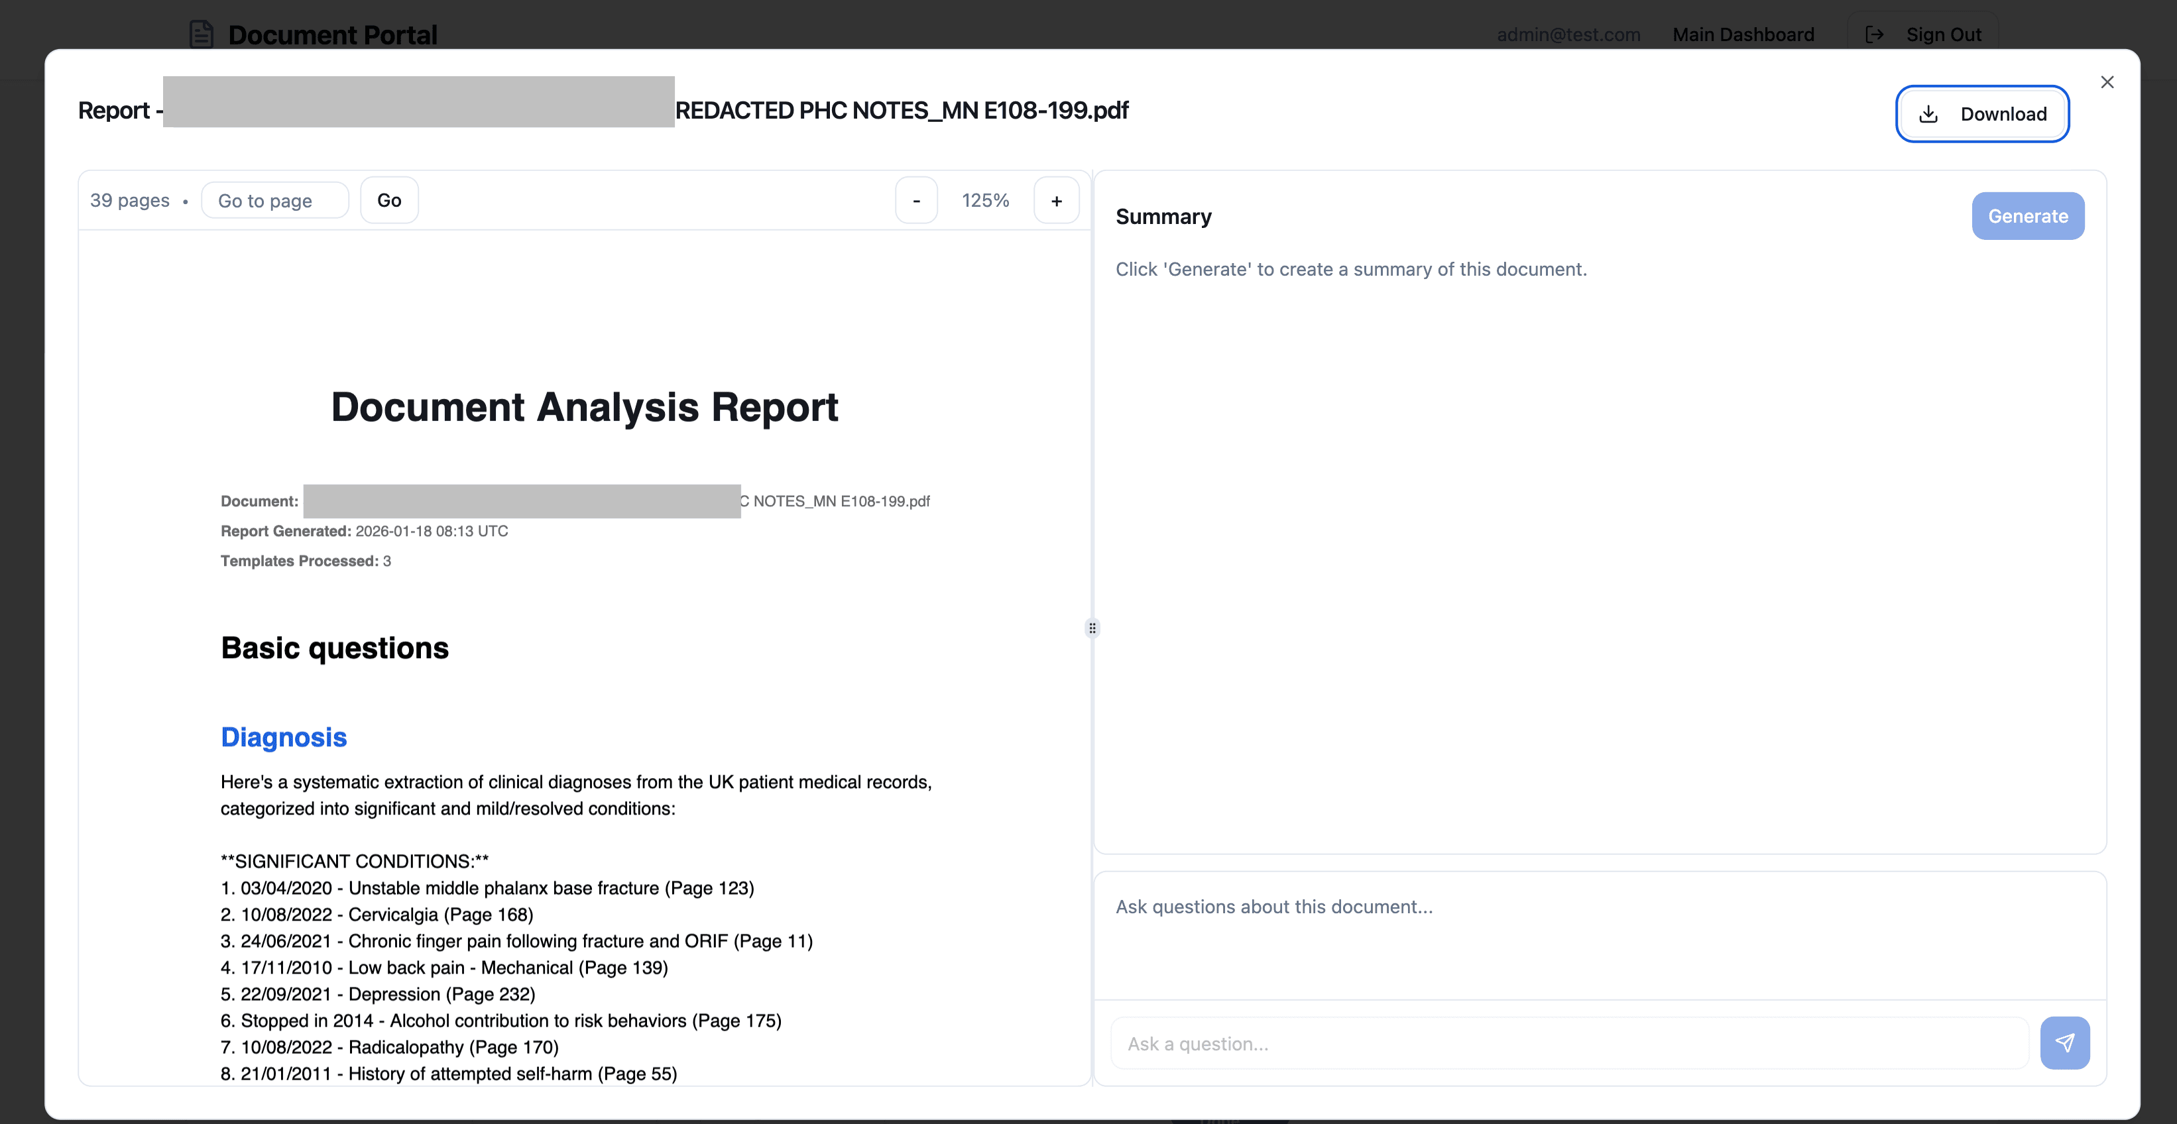This screenshot has height=1124, width=2177.
Task: Click the SIGNIFICANT CONDITIONS heading text
Action: (x=355, y=861)
